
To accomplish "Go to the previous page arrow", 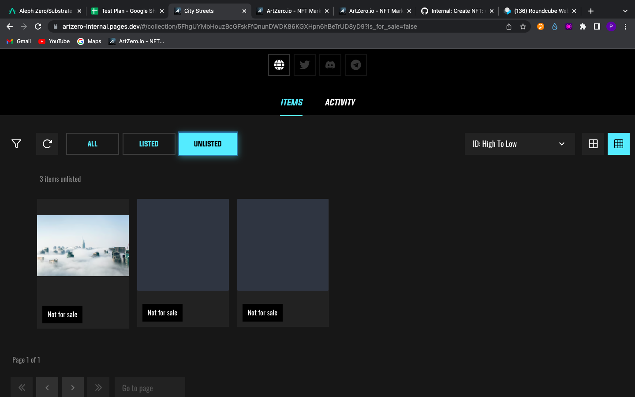I will [47, 387].
